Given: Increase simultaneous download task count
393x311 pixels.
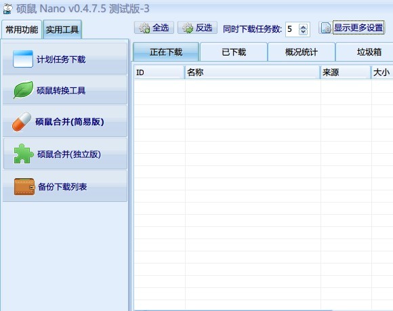Looking at the screenshot, I should point(304,27).
